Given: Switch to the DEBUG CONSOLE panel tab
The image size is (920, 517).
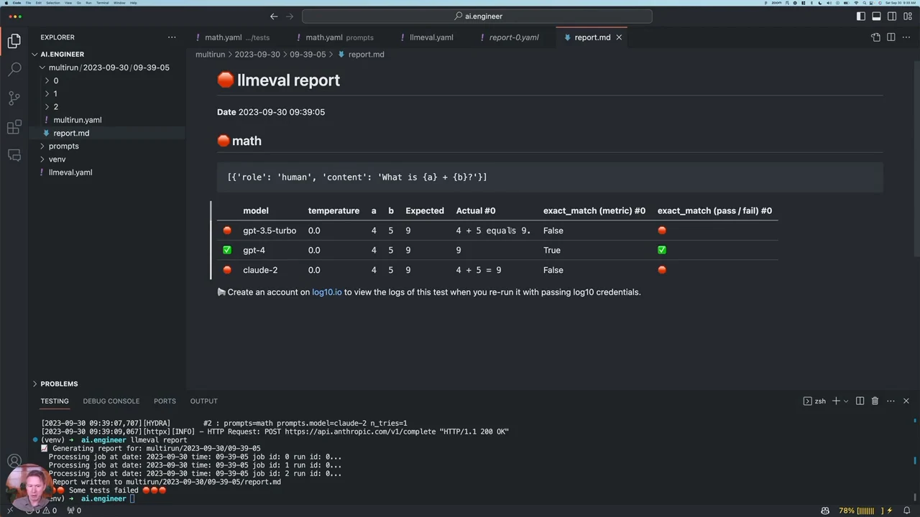Looking at the screenshot, I should [x=111, y=401].
